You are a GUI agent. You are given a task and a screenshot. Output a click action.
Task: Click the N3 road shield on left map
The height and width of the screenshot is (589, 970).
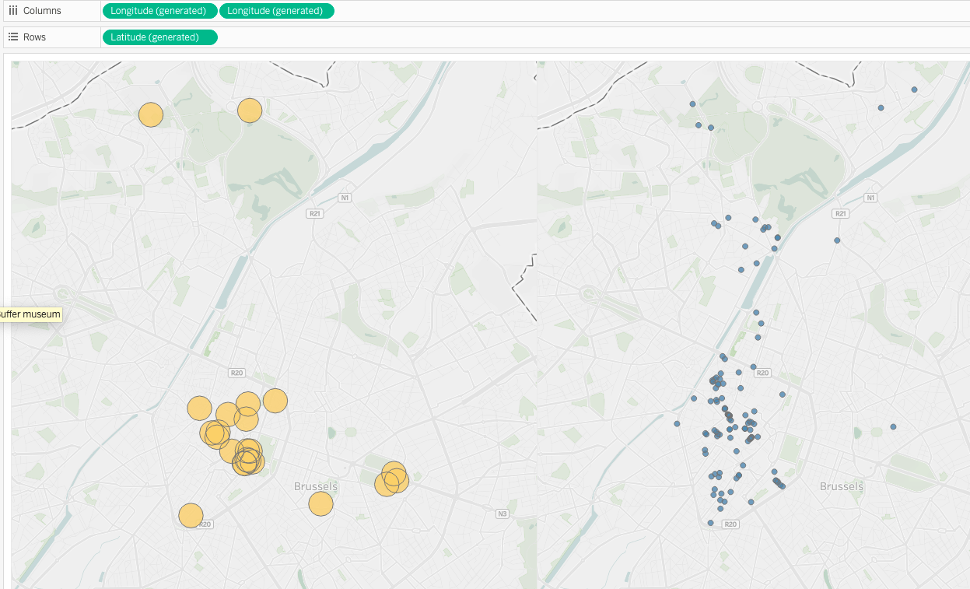click(x=502, y=514)
